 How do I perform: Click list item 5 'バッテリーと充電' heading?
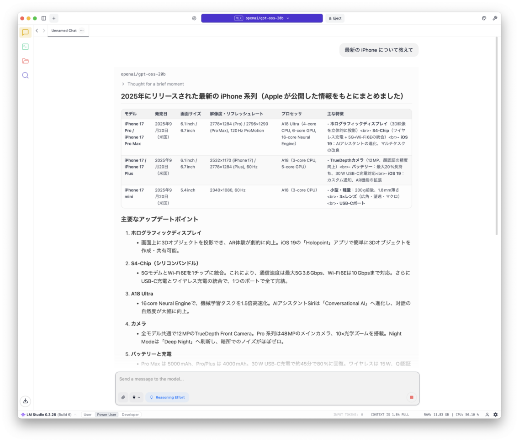click(151, 354)
